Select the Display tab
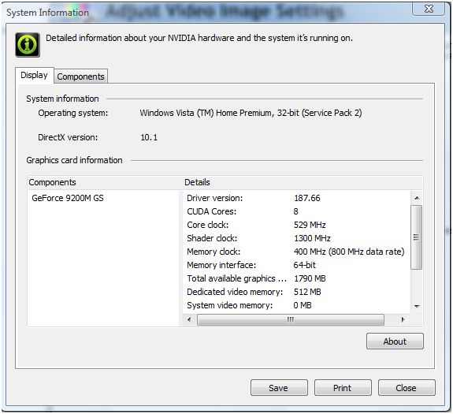 pyautogui.click(x=34, y=75)
